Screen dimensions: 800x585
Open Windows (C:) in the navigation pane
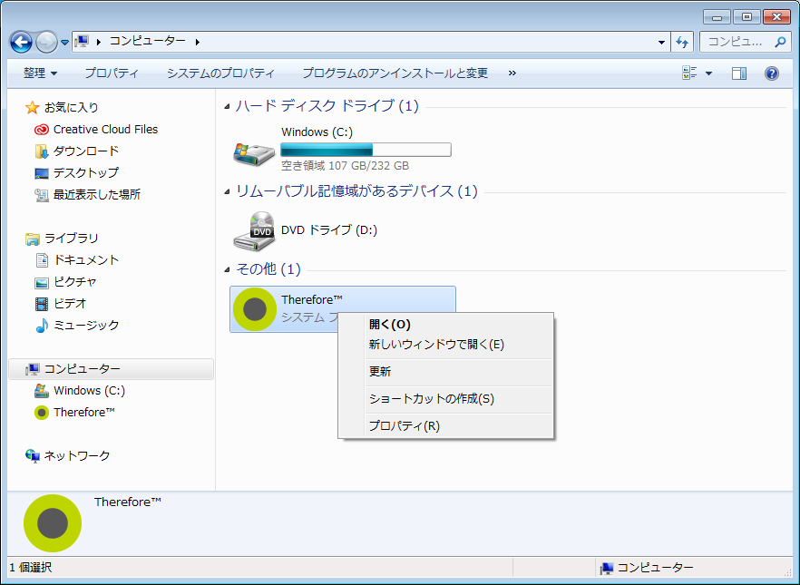coord(89,391)
